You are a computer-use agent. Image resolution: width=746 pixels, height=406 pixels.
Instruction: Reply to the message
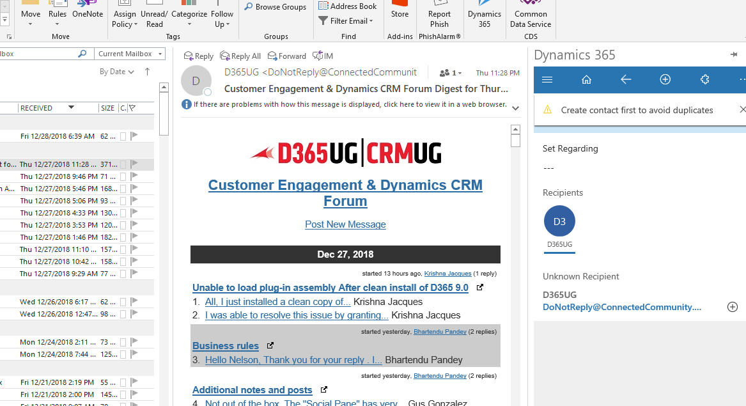point(198,56)
